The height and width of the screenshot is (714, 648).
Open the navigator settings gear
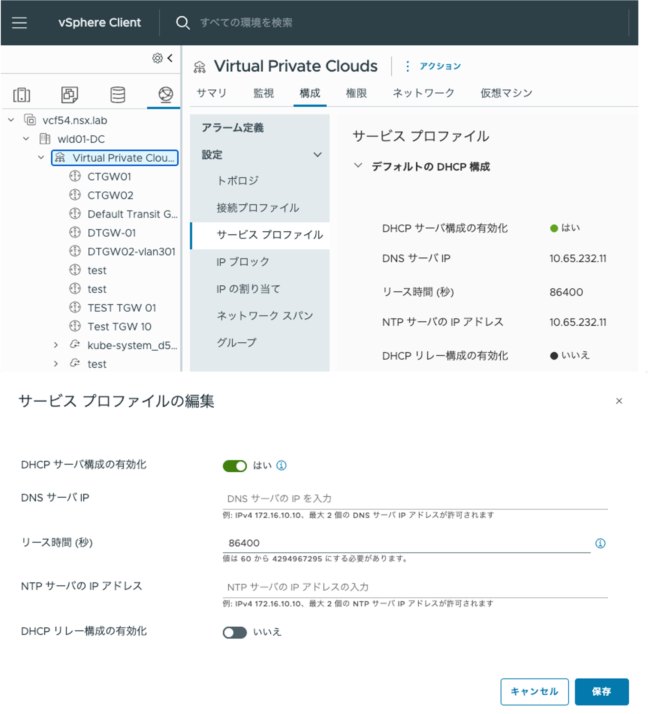pyautogui.click(x=157, y=58)
